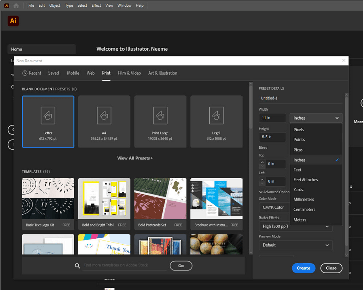Click the Height field
Viewport: 363px width, 290px height.
click(x=272, y=137)
